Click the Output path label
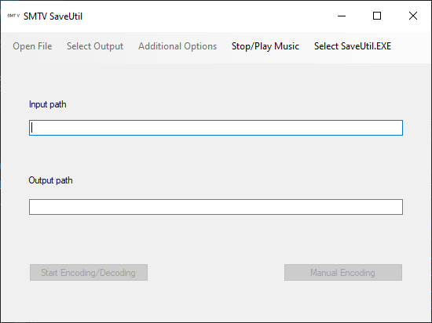Image resolution: width=432 pixels, height=323 pixels. pos(51,180)
